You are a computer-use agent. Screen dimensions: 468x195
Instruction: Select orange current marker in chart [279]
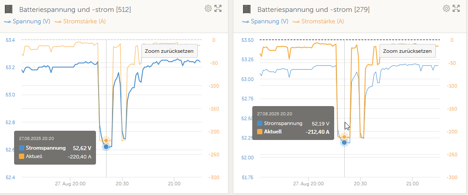click(x=344, y=137)
